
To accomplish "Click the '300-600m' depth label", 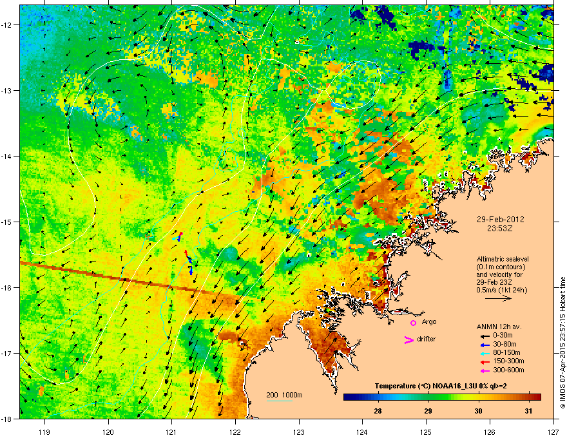I will pos(508,370).
